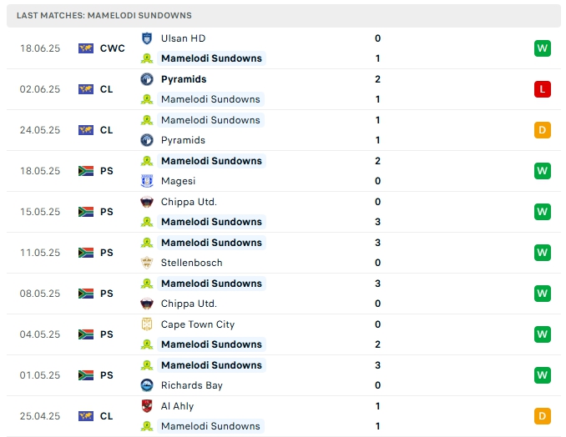This screenshot has height=437, width=566.
Task: Click the Pyramids crest in 02.06.25 match
Action: [x=147, y=79]
